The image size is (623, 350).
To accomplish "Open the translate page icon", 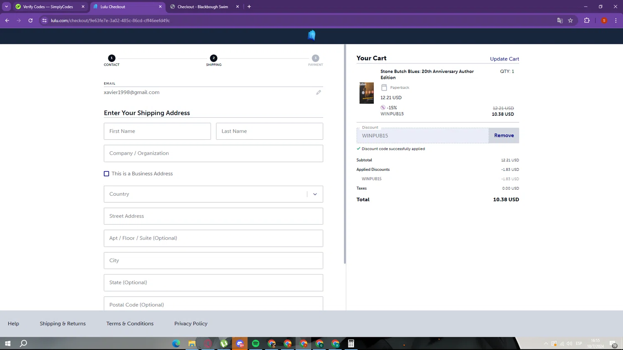I will tap(560, 20).
